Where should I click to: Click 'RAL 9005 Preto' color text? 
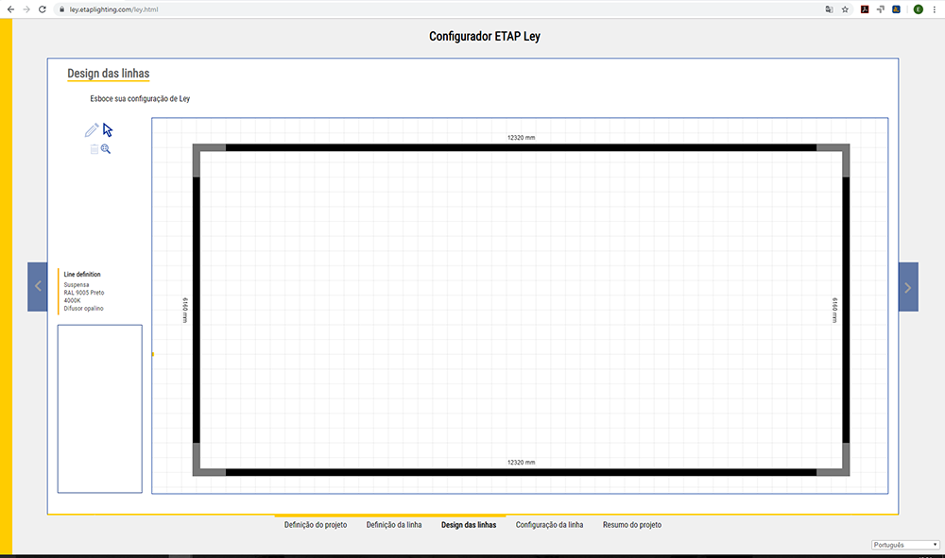[x=84, y=293]
